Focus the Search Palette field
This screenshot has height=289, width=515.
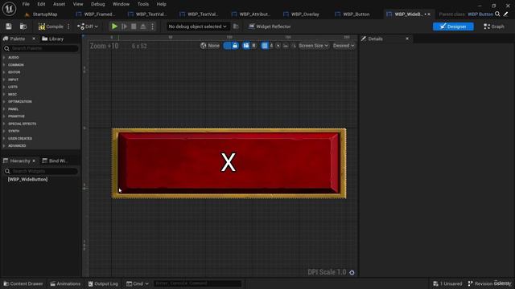point(41,48)
